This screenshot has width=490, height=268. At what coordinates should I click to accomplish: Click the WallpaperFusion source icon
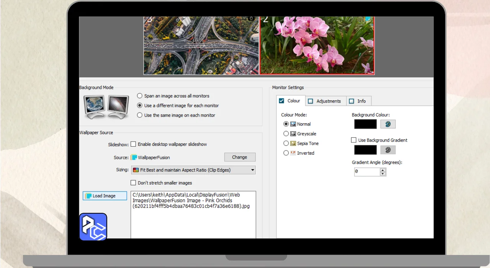point(134,157)
